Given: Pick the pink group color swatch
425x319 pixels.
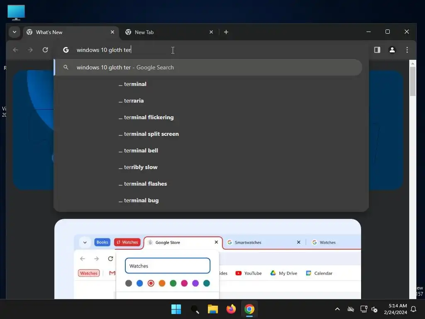Looking at the screenshot, I should (184, 283).
